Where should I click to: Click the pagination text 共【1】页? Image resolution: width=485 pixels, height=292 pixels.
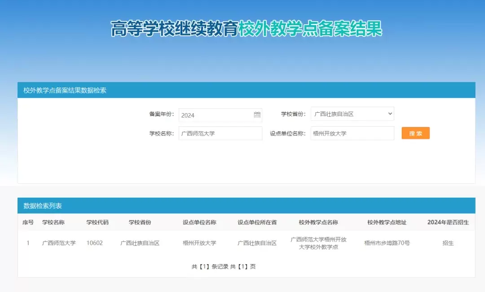pyautogui.click(x=244, y=266)
